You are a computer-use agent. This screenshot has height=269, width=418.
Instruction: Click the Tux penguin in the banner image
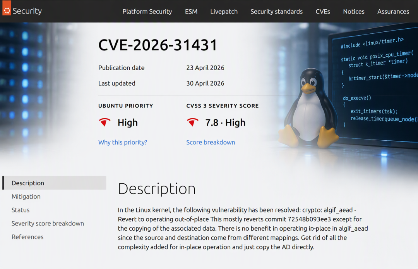pos(308,108)
